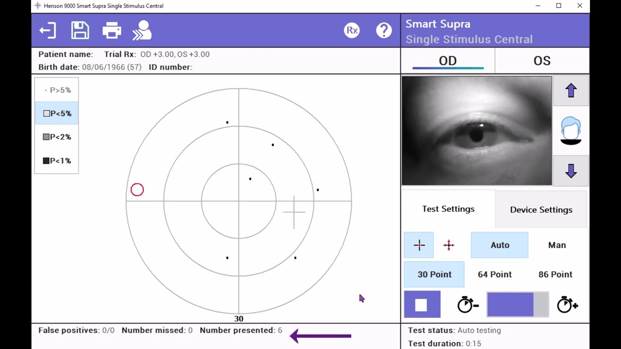This screenshot has width=621, height=349.
Task: Choose the 30 Point test pattern
Action: [x=434, y=274]
